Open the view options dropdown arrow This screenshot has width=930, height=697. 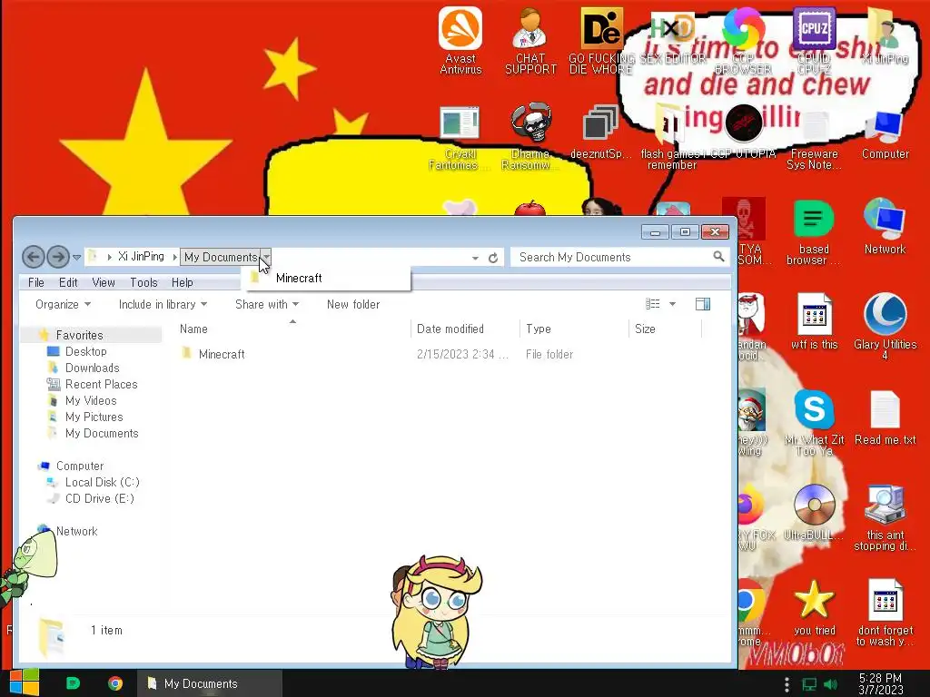[672, 304]
